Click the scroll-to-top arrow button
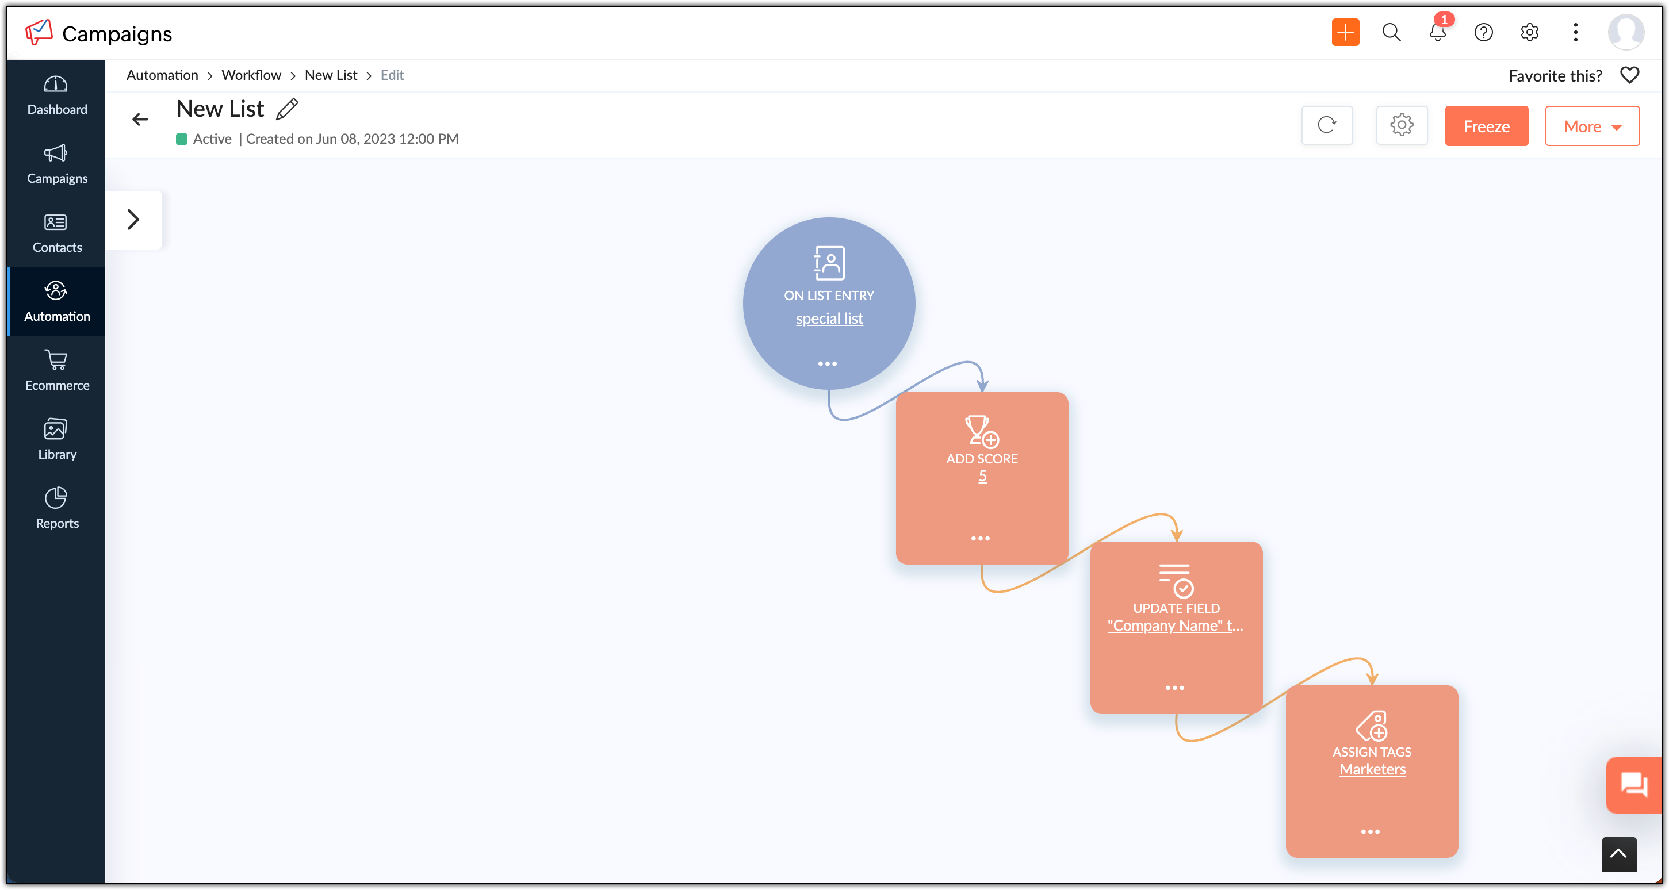 click(1618, 854)
